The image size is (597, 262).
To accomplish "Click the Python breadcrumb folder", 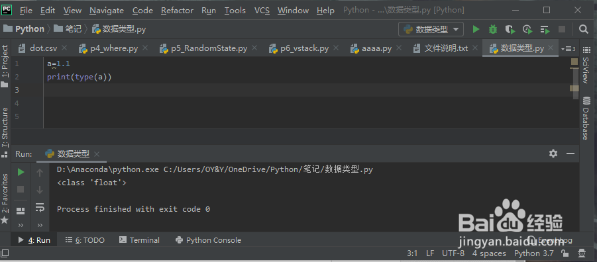I will click(x=24, y=29).
